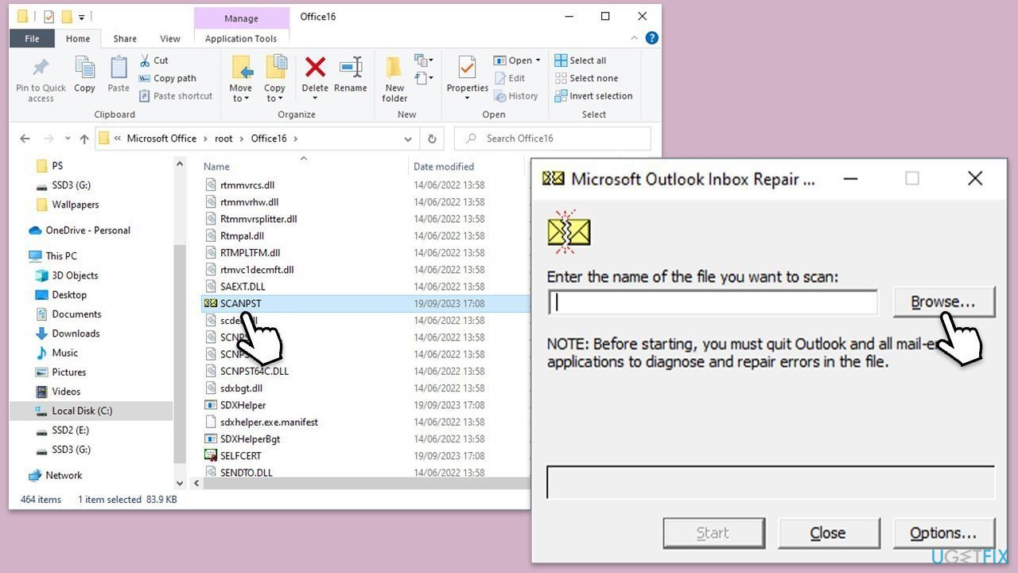The image size is (1018, 573).
Task: Click the Cut scissors command
Action: (x=154, y=60)
